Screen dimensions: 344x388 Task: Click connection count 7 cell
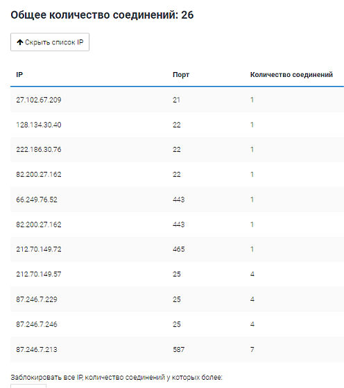click(252, 350)
